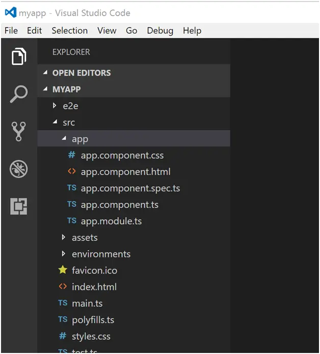This screenshot has height=354, width=320.
Task: Collapse the app folder arrow
Action: click(x=64, y=138)
